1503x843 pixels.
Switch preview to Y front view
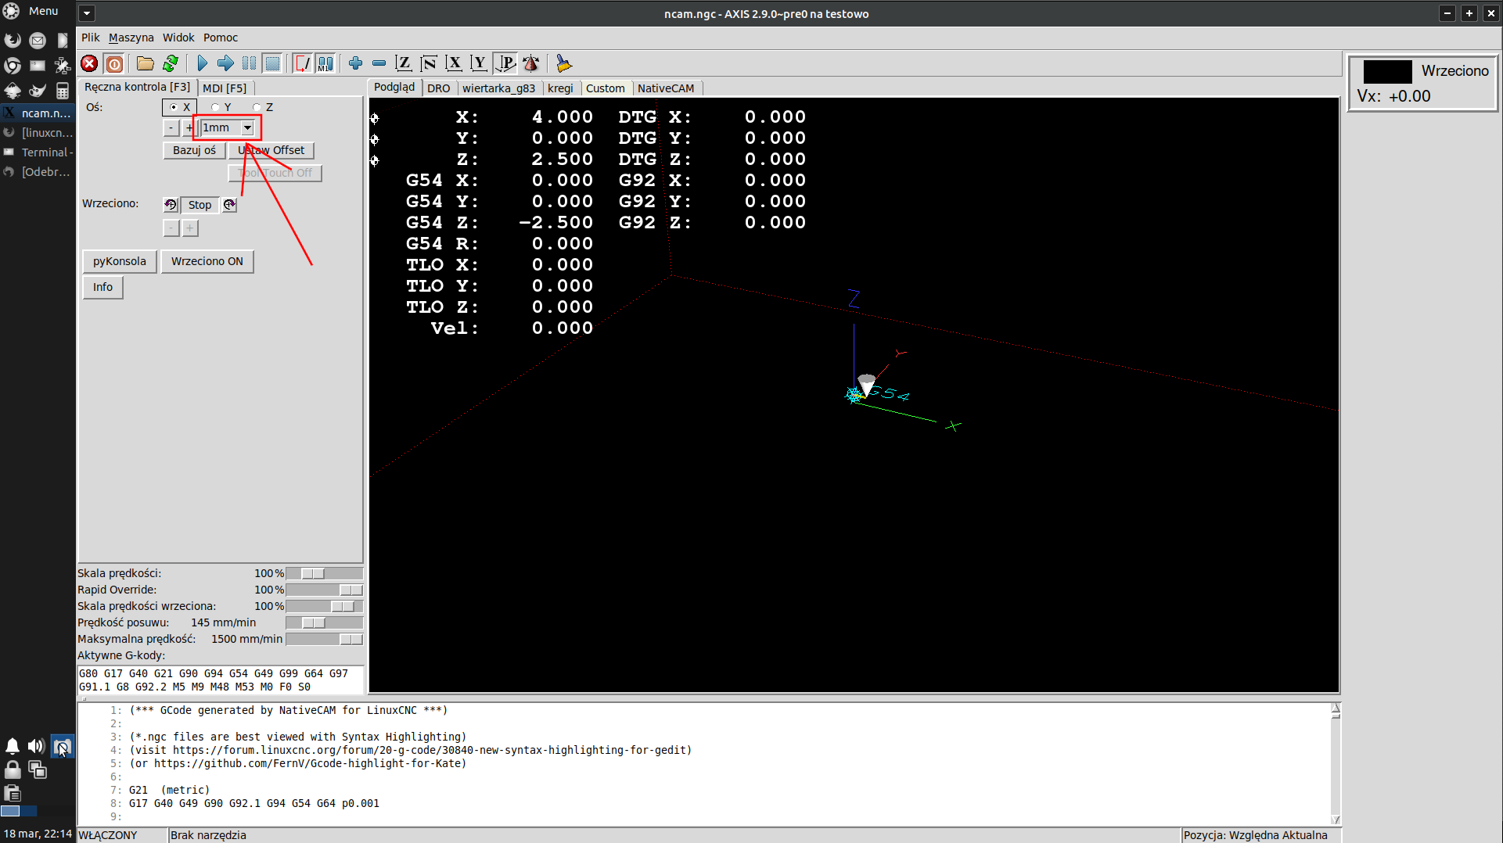coord(479,63)
